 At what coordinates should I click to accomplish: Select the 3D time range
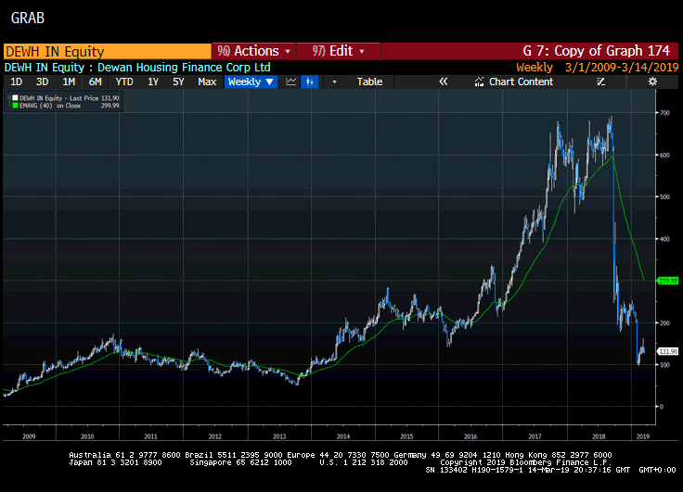tap(43, 82)
